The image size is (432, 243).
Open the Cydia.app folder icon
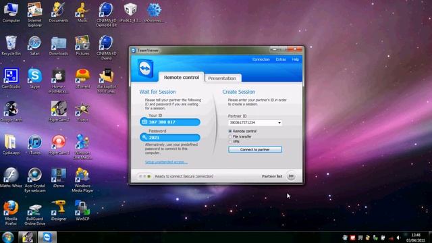click(11, 144)
